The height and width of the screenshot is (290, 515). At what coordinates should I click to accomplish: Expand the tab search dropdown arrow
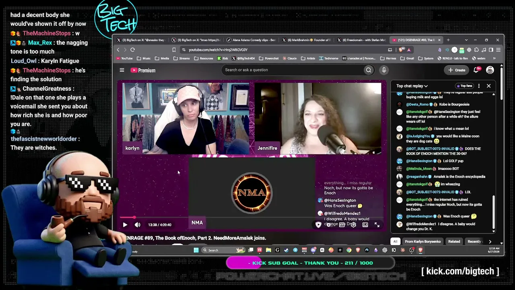click(466, 40)
